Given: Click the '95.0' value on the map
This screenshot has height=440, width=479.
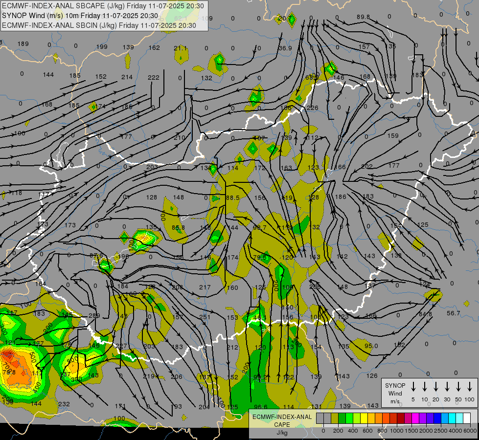Looking at the screenshot, I should tap(371, 346).
